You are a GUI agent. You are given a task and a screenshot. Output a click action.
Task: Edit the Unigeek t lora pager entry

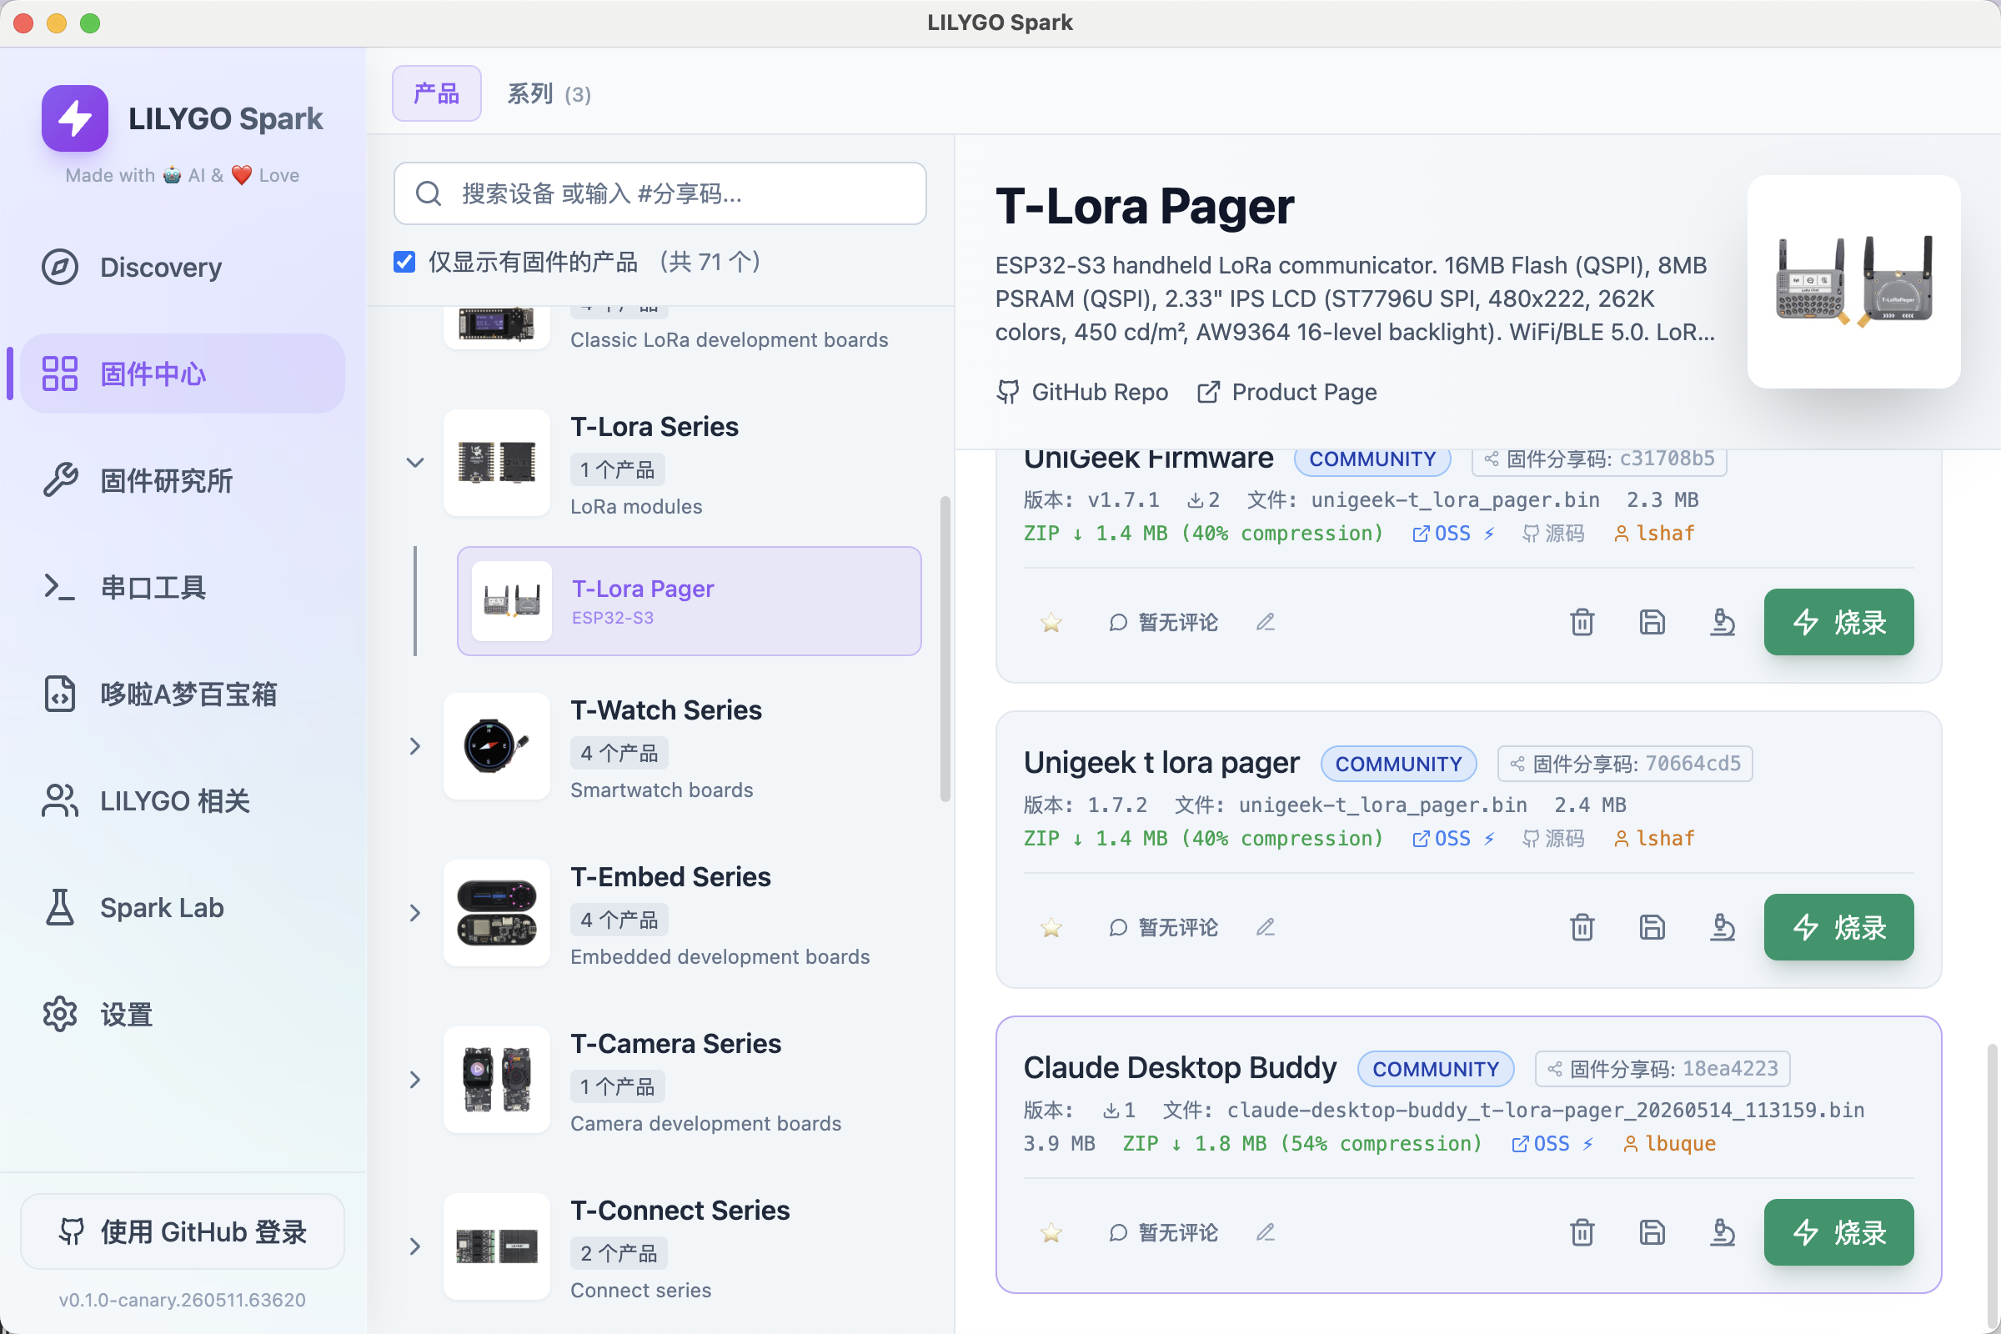(x=1266, y=927)
